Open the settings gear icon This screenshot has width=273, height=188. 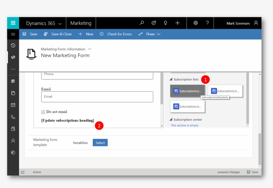[195, 23]
